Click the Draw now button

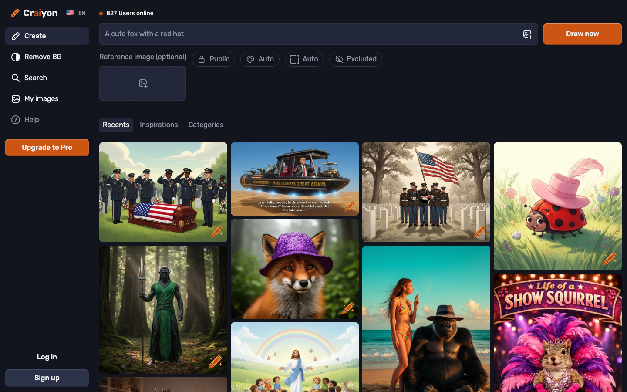pos(582,34)
